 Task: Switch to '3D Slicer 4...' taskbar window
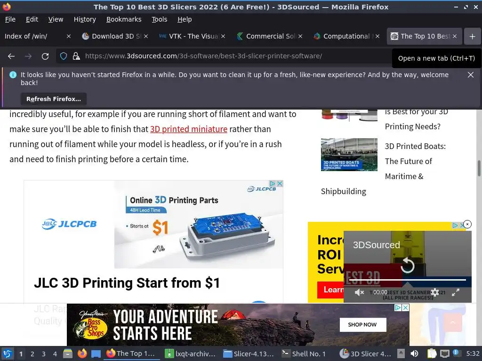[365, 353]
